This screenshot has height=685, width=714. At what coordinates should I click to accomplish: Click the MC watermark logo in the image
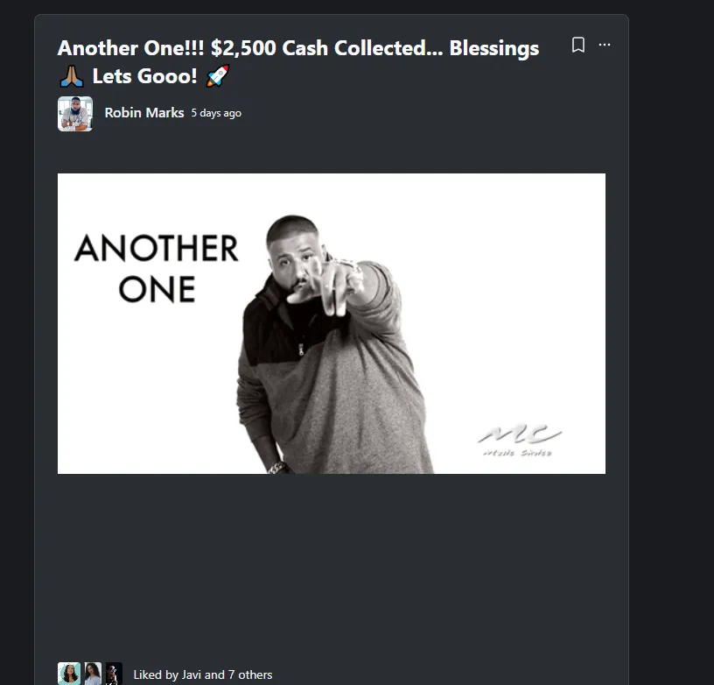click(519, 441)
